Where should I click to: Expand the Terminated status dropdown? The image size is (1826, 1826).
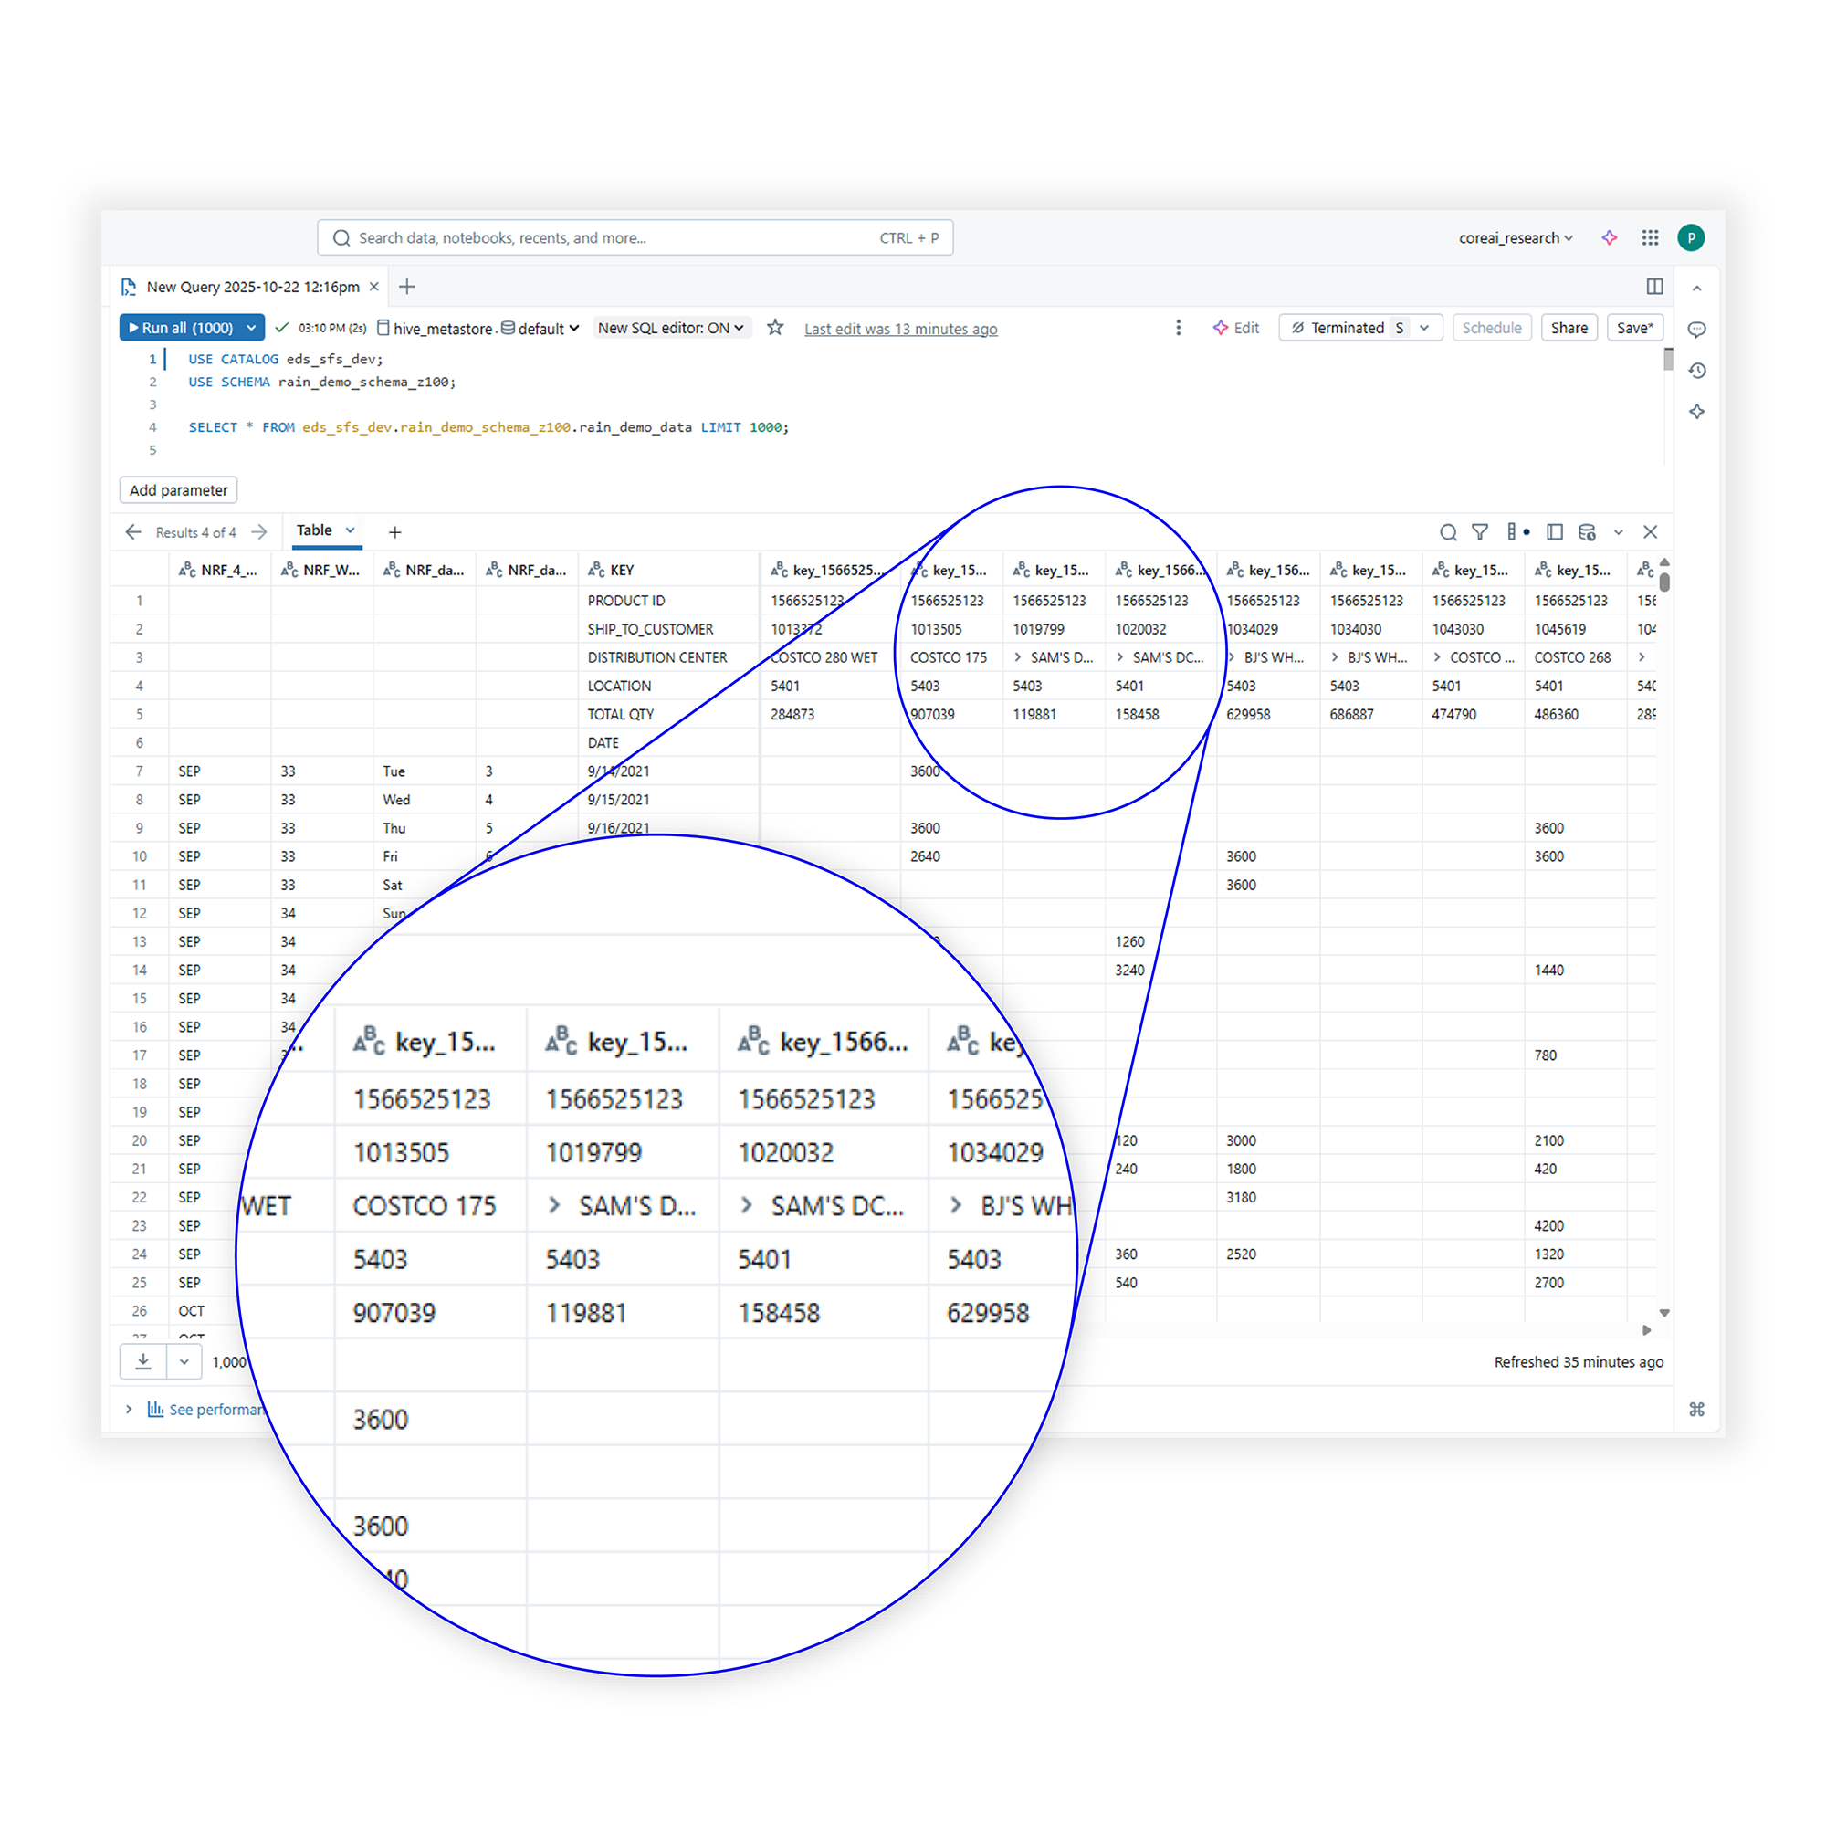[1424, 328]
